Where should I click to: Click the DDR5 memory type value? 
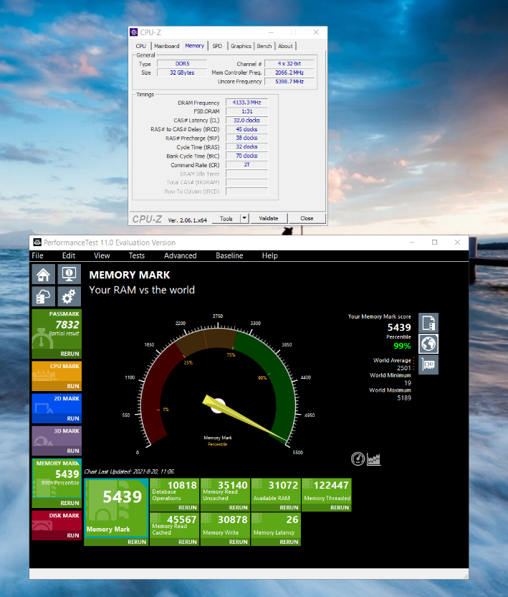[182, 64]
